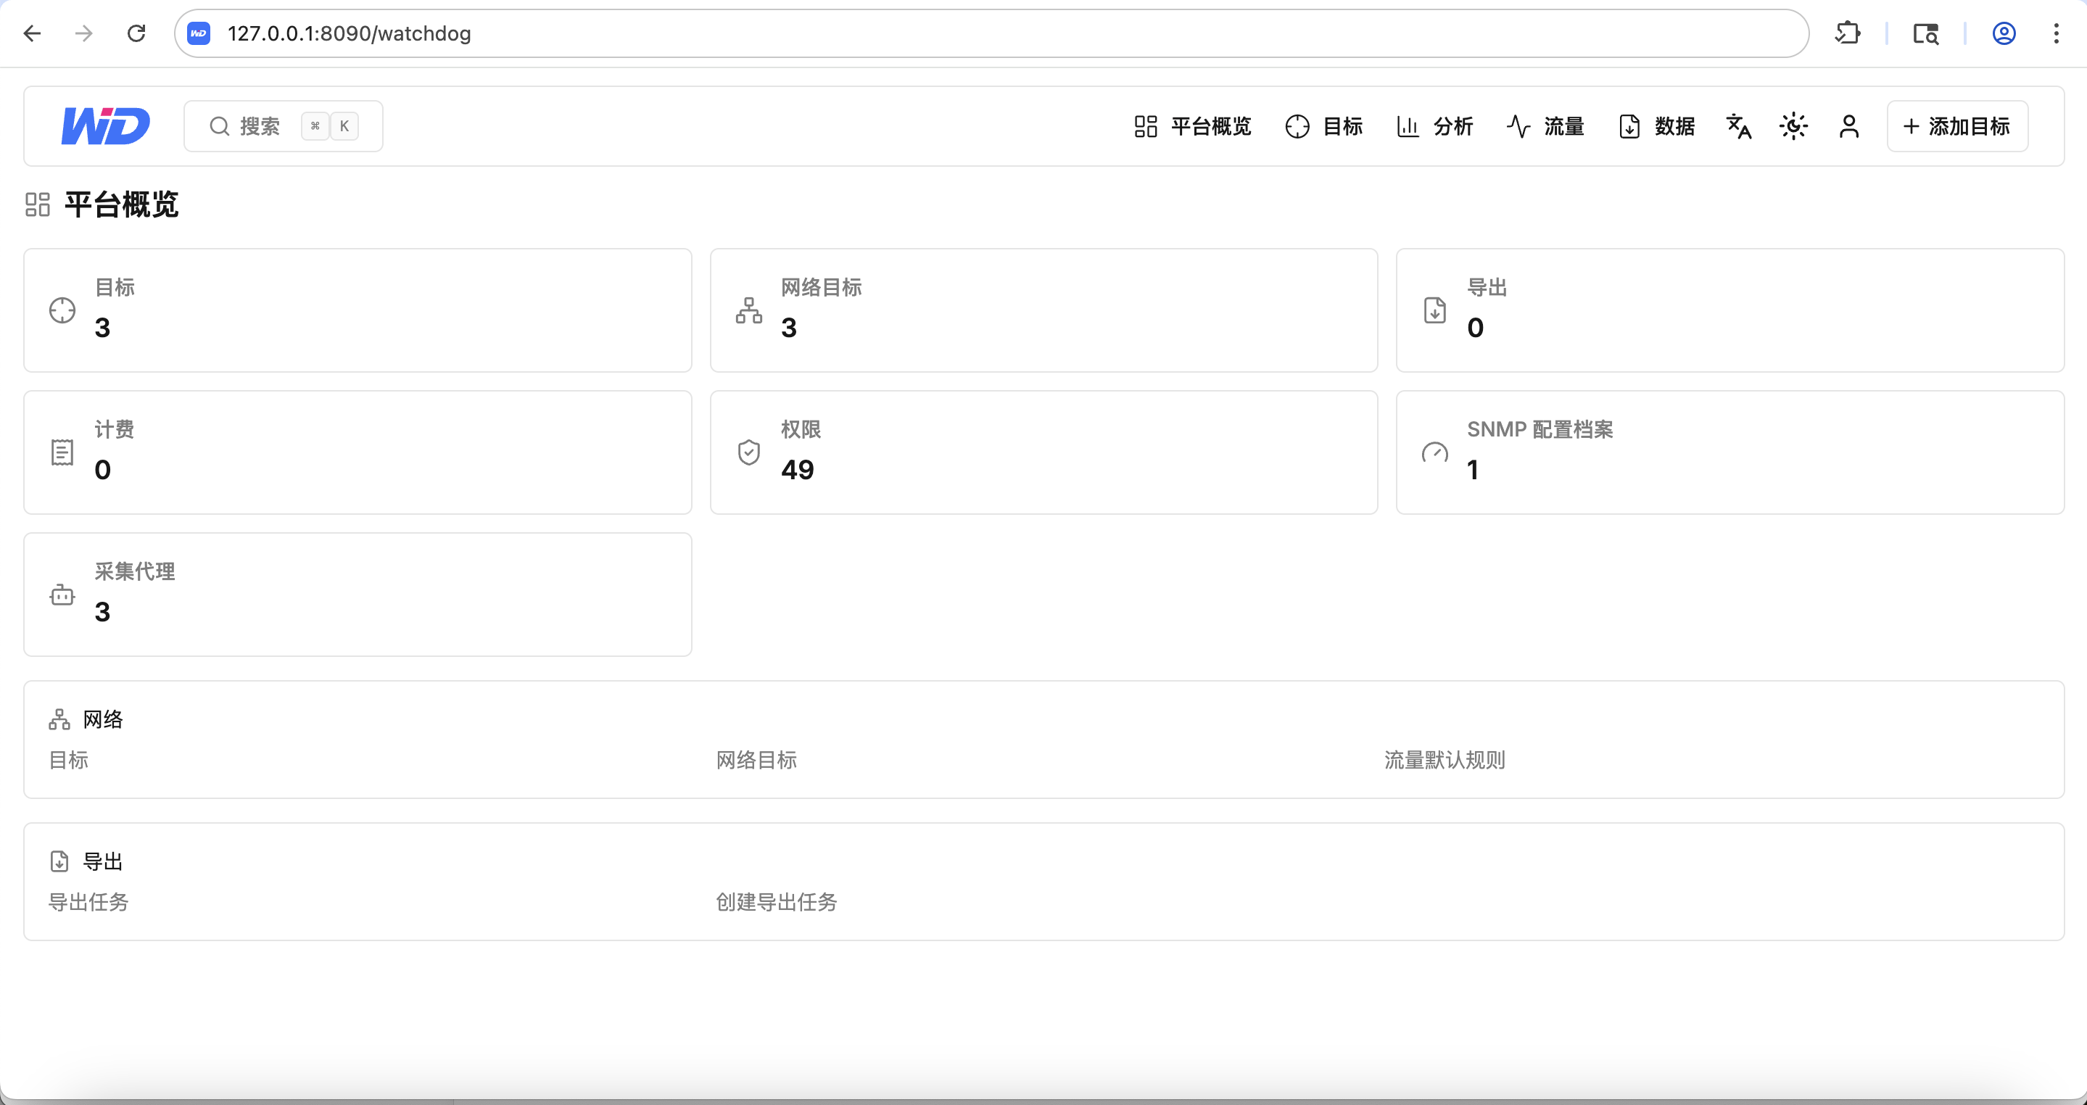Click the 导出 section header icon
Screen dimensions: 2087x1105
[59, 861]
